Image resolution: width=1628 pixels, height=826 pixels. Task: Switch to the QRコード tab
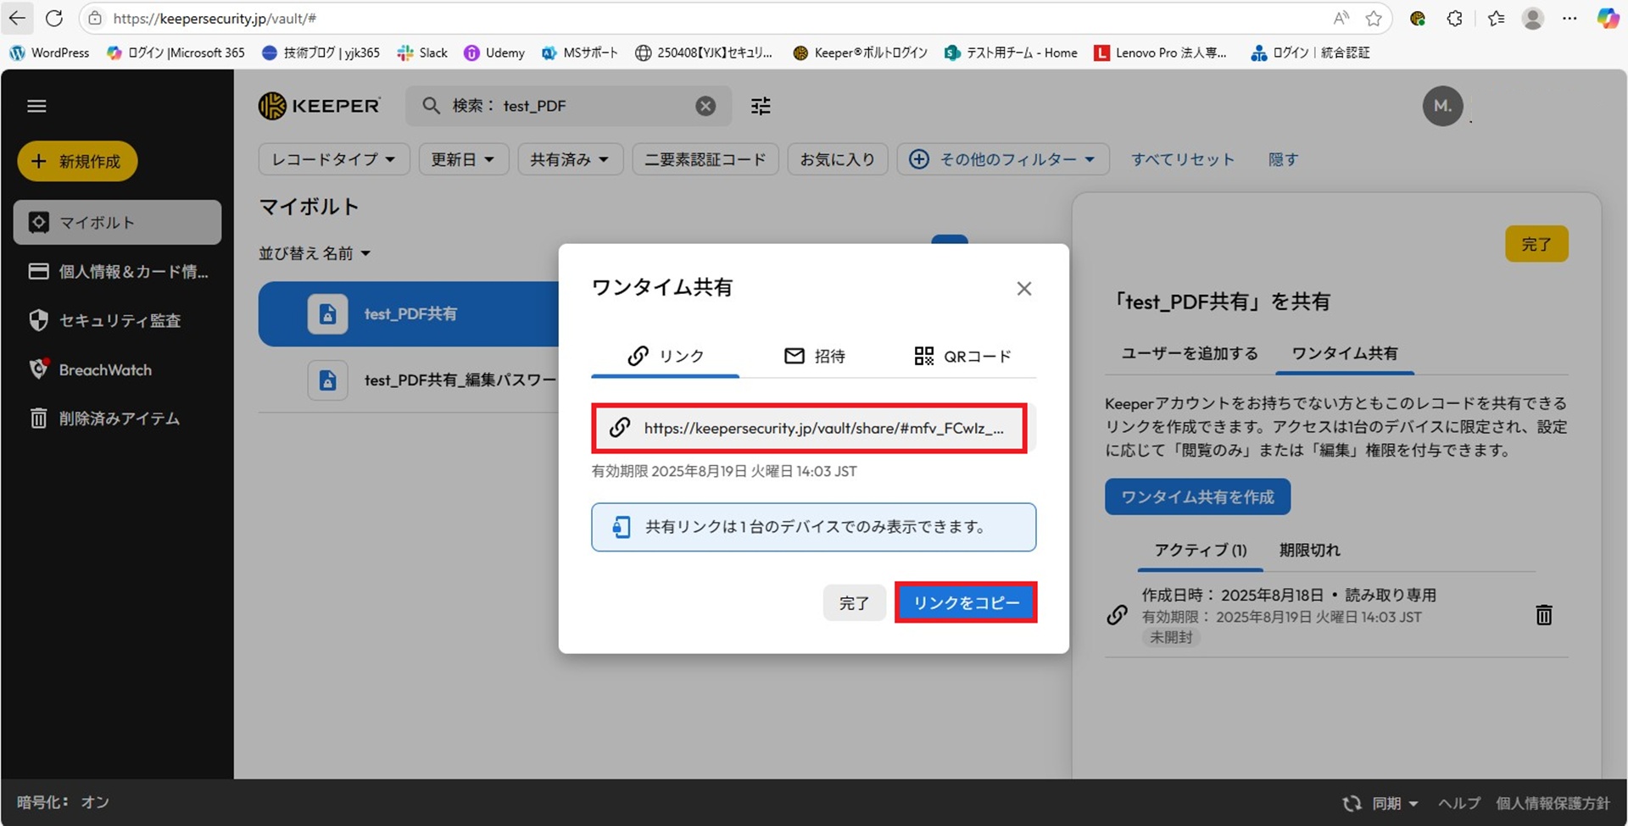[x=962, y=357]
